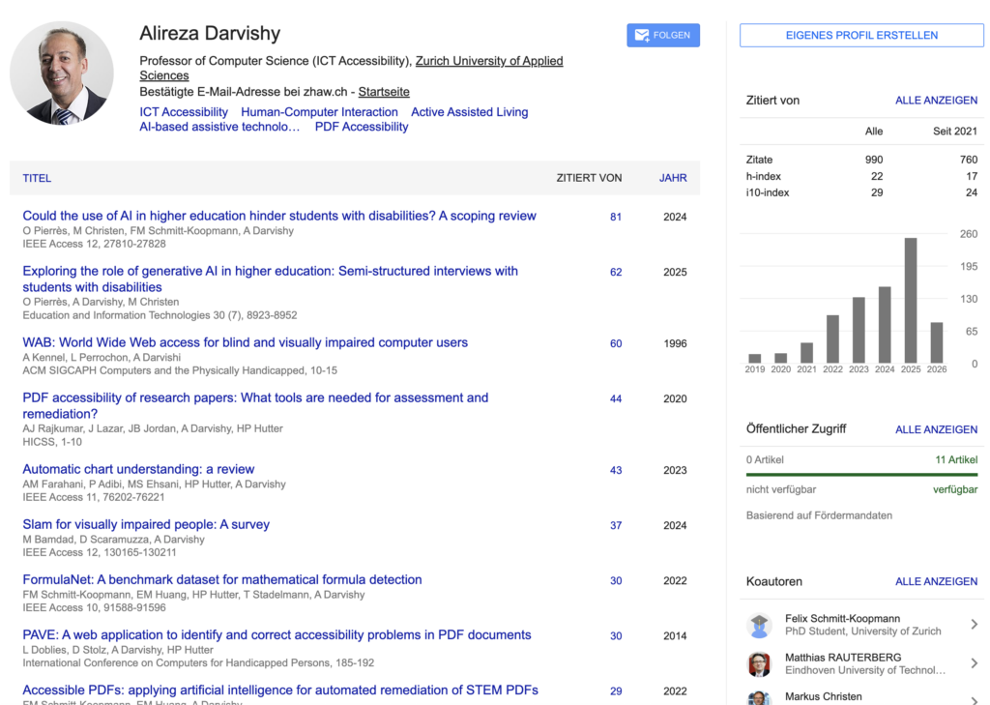Open the citation count 60

[x=616, y=343]
